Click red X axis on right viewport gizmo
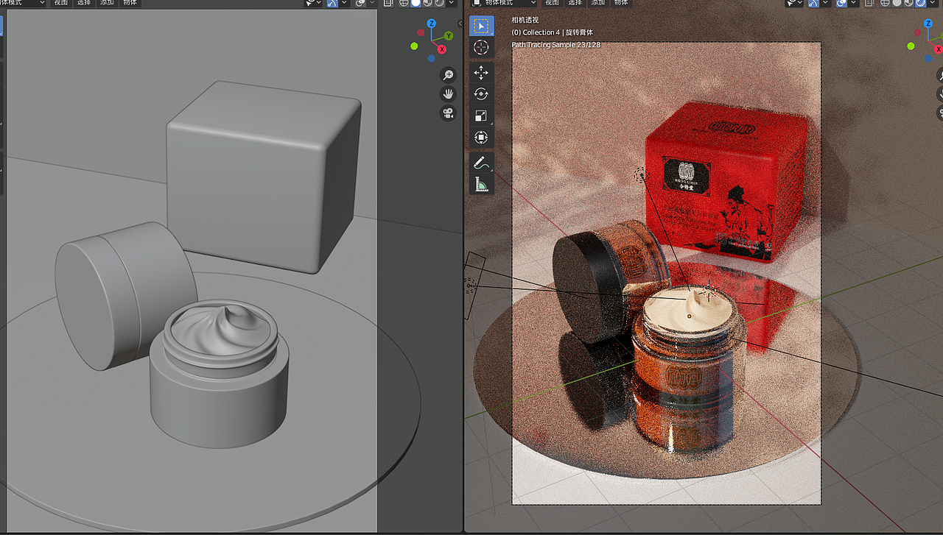This screenshot has width=943, height=535. (x=939, y=49)
